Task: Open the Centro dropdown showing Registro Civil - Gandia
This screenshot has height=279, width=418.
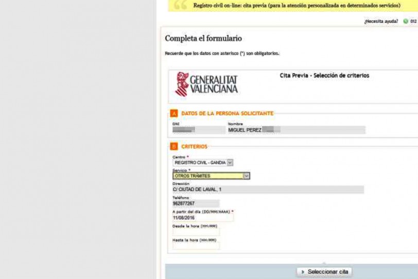Action: 203,163
